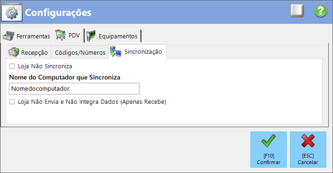
Task: Click the gray square button in header
Action: pyautogui.click(x=297, y=11)
